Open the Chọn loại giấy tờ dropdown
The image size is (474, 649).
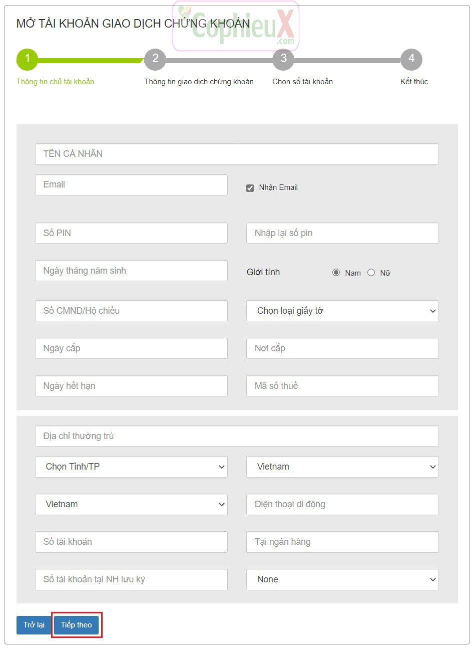pos(342,311)
